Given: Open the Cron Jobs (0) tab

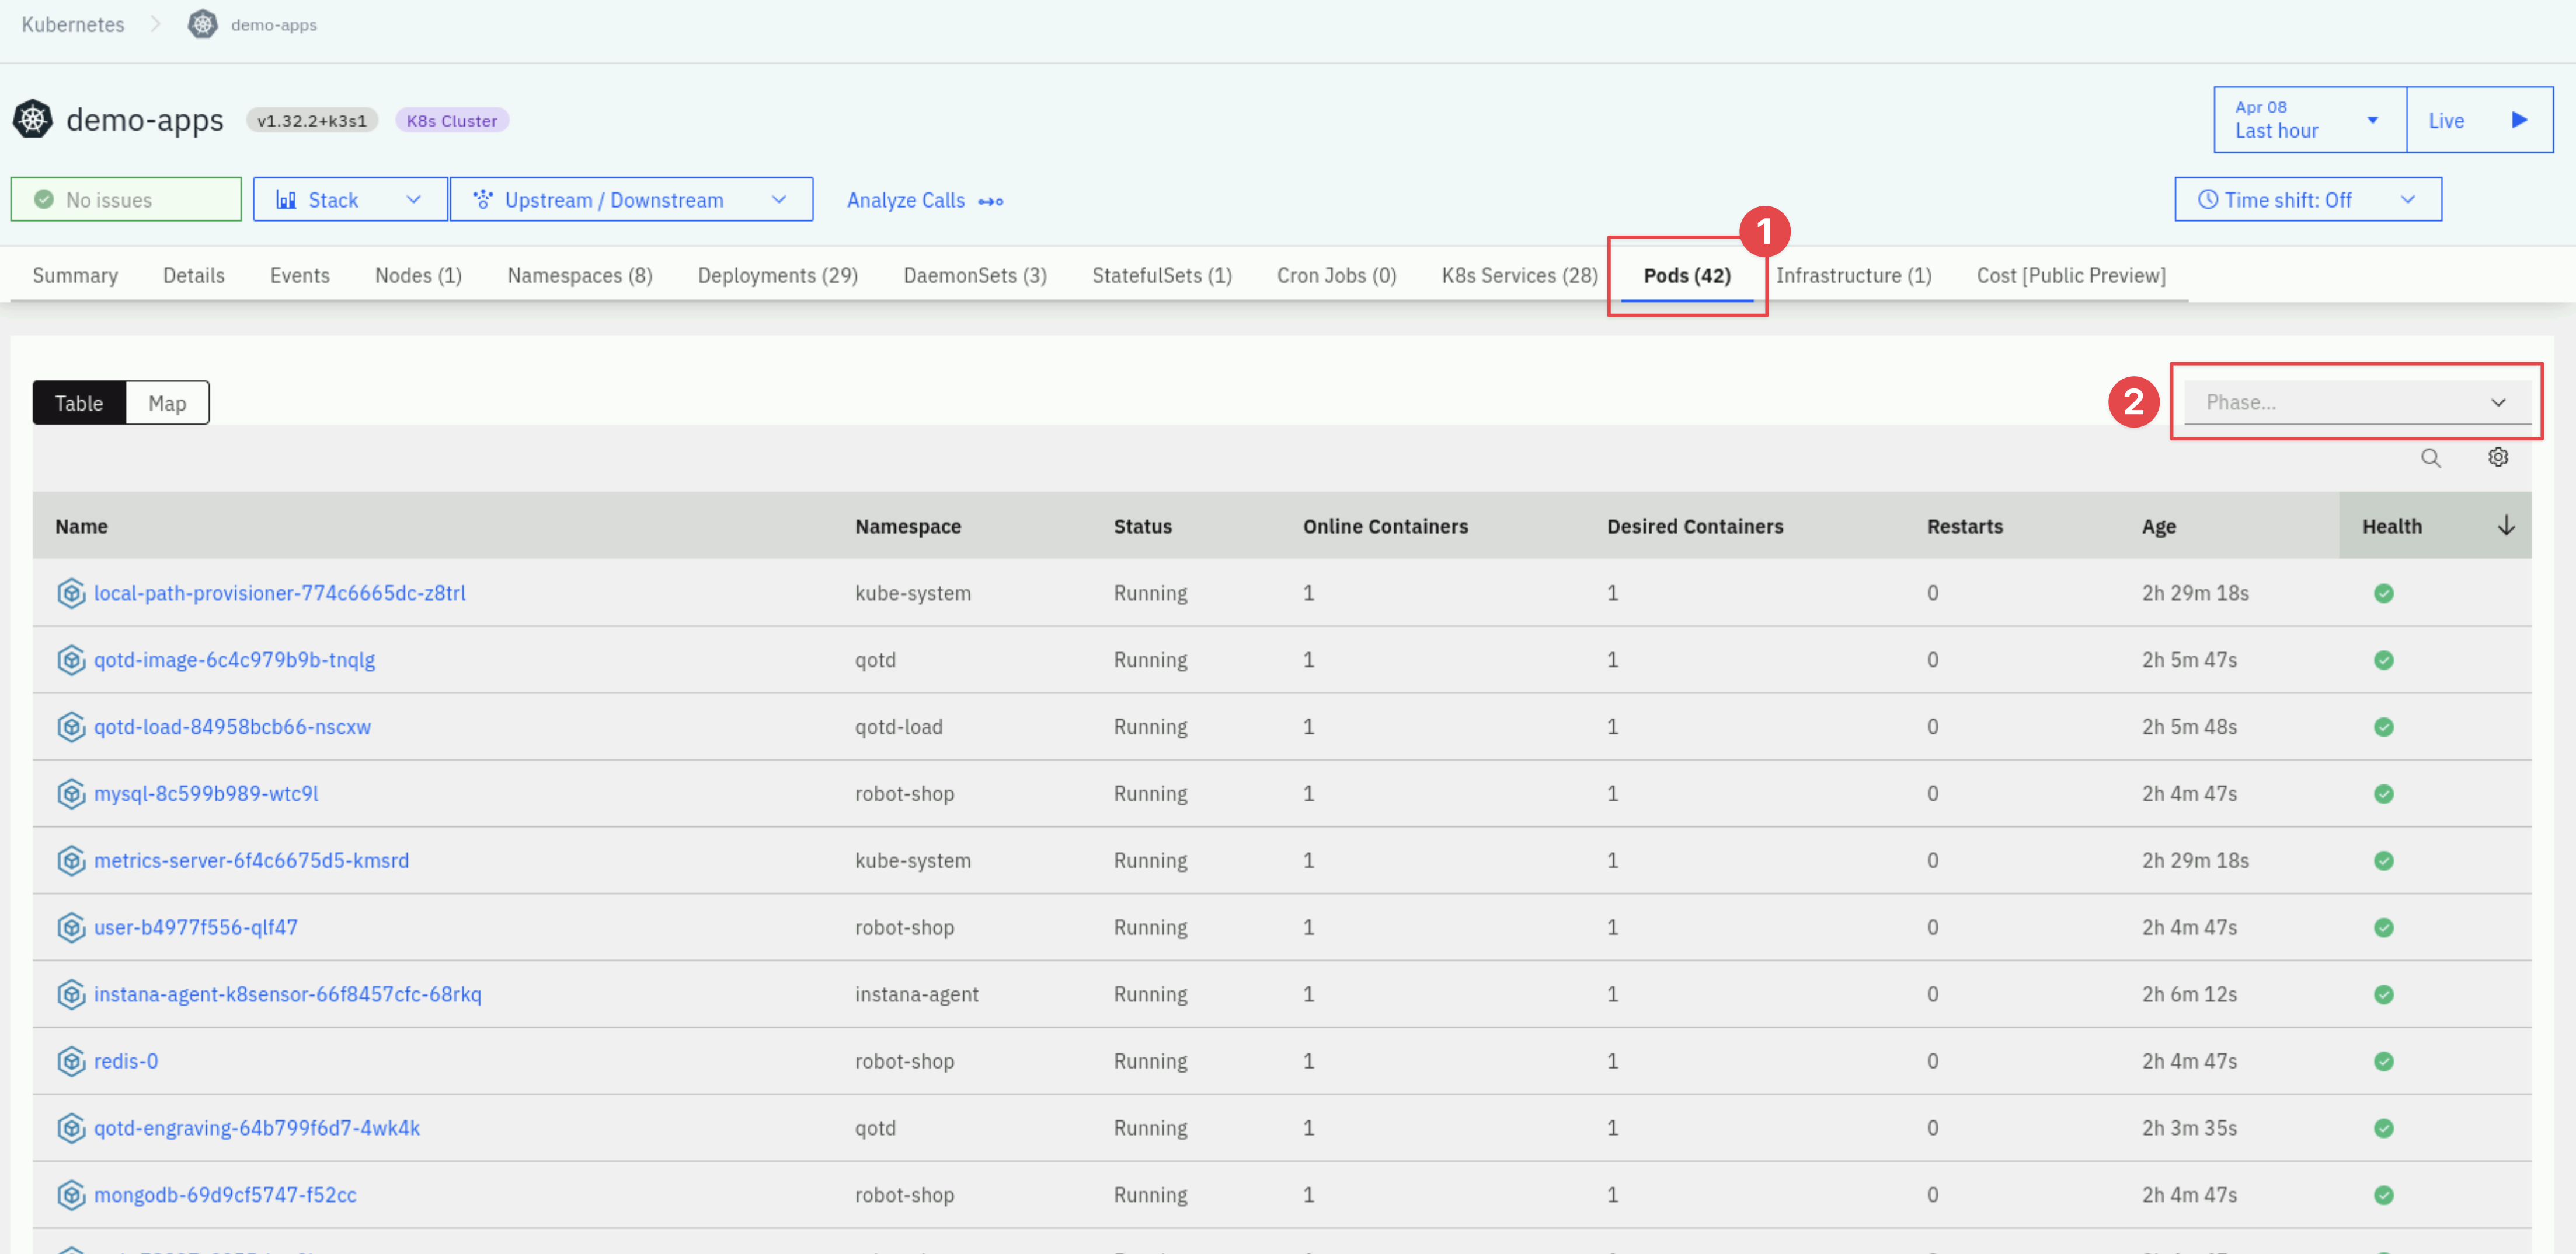Looking at the screenshot, I should pyautogui.click(x=1336, y=276).
